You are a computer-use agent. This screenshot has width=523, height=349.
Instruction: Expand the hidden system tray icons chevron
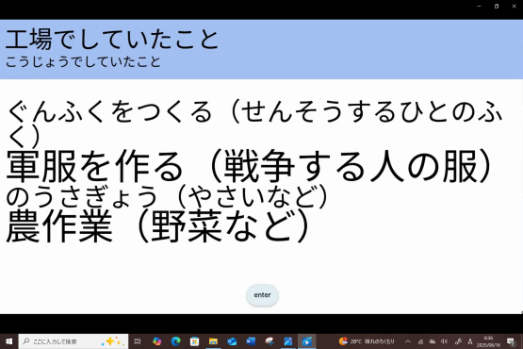tap(408, 341)
